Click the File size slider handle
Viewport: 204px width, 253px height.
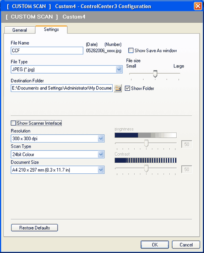pyautogui.click(x=155, y=74)
